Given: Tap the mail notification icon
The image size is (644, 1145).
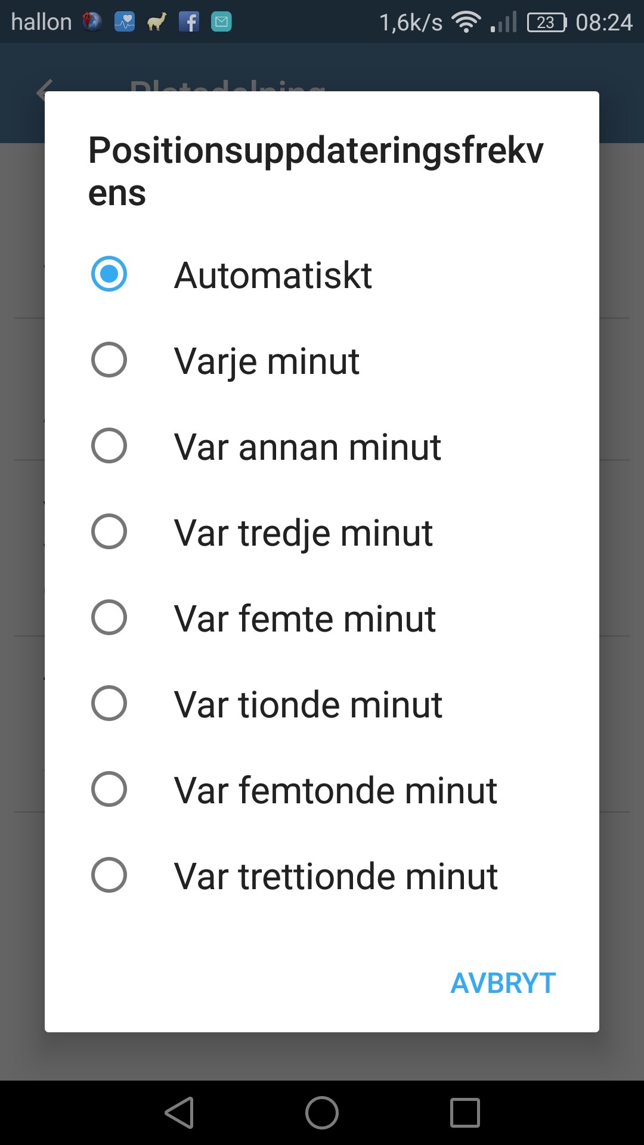Looking at the screenshot, I should 221,22.
